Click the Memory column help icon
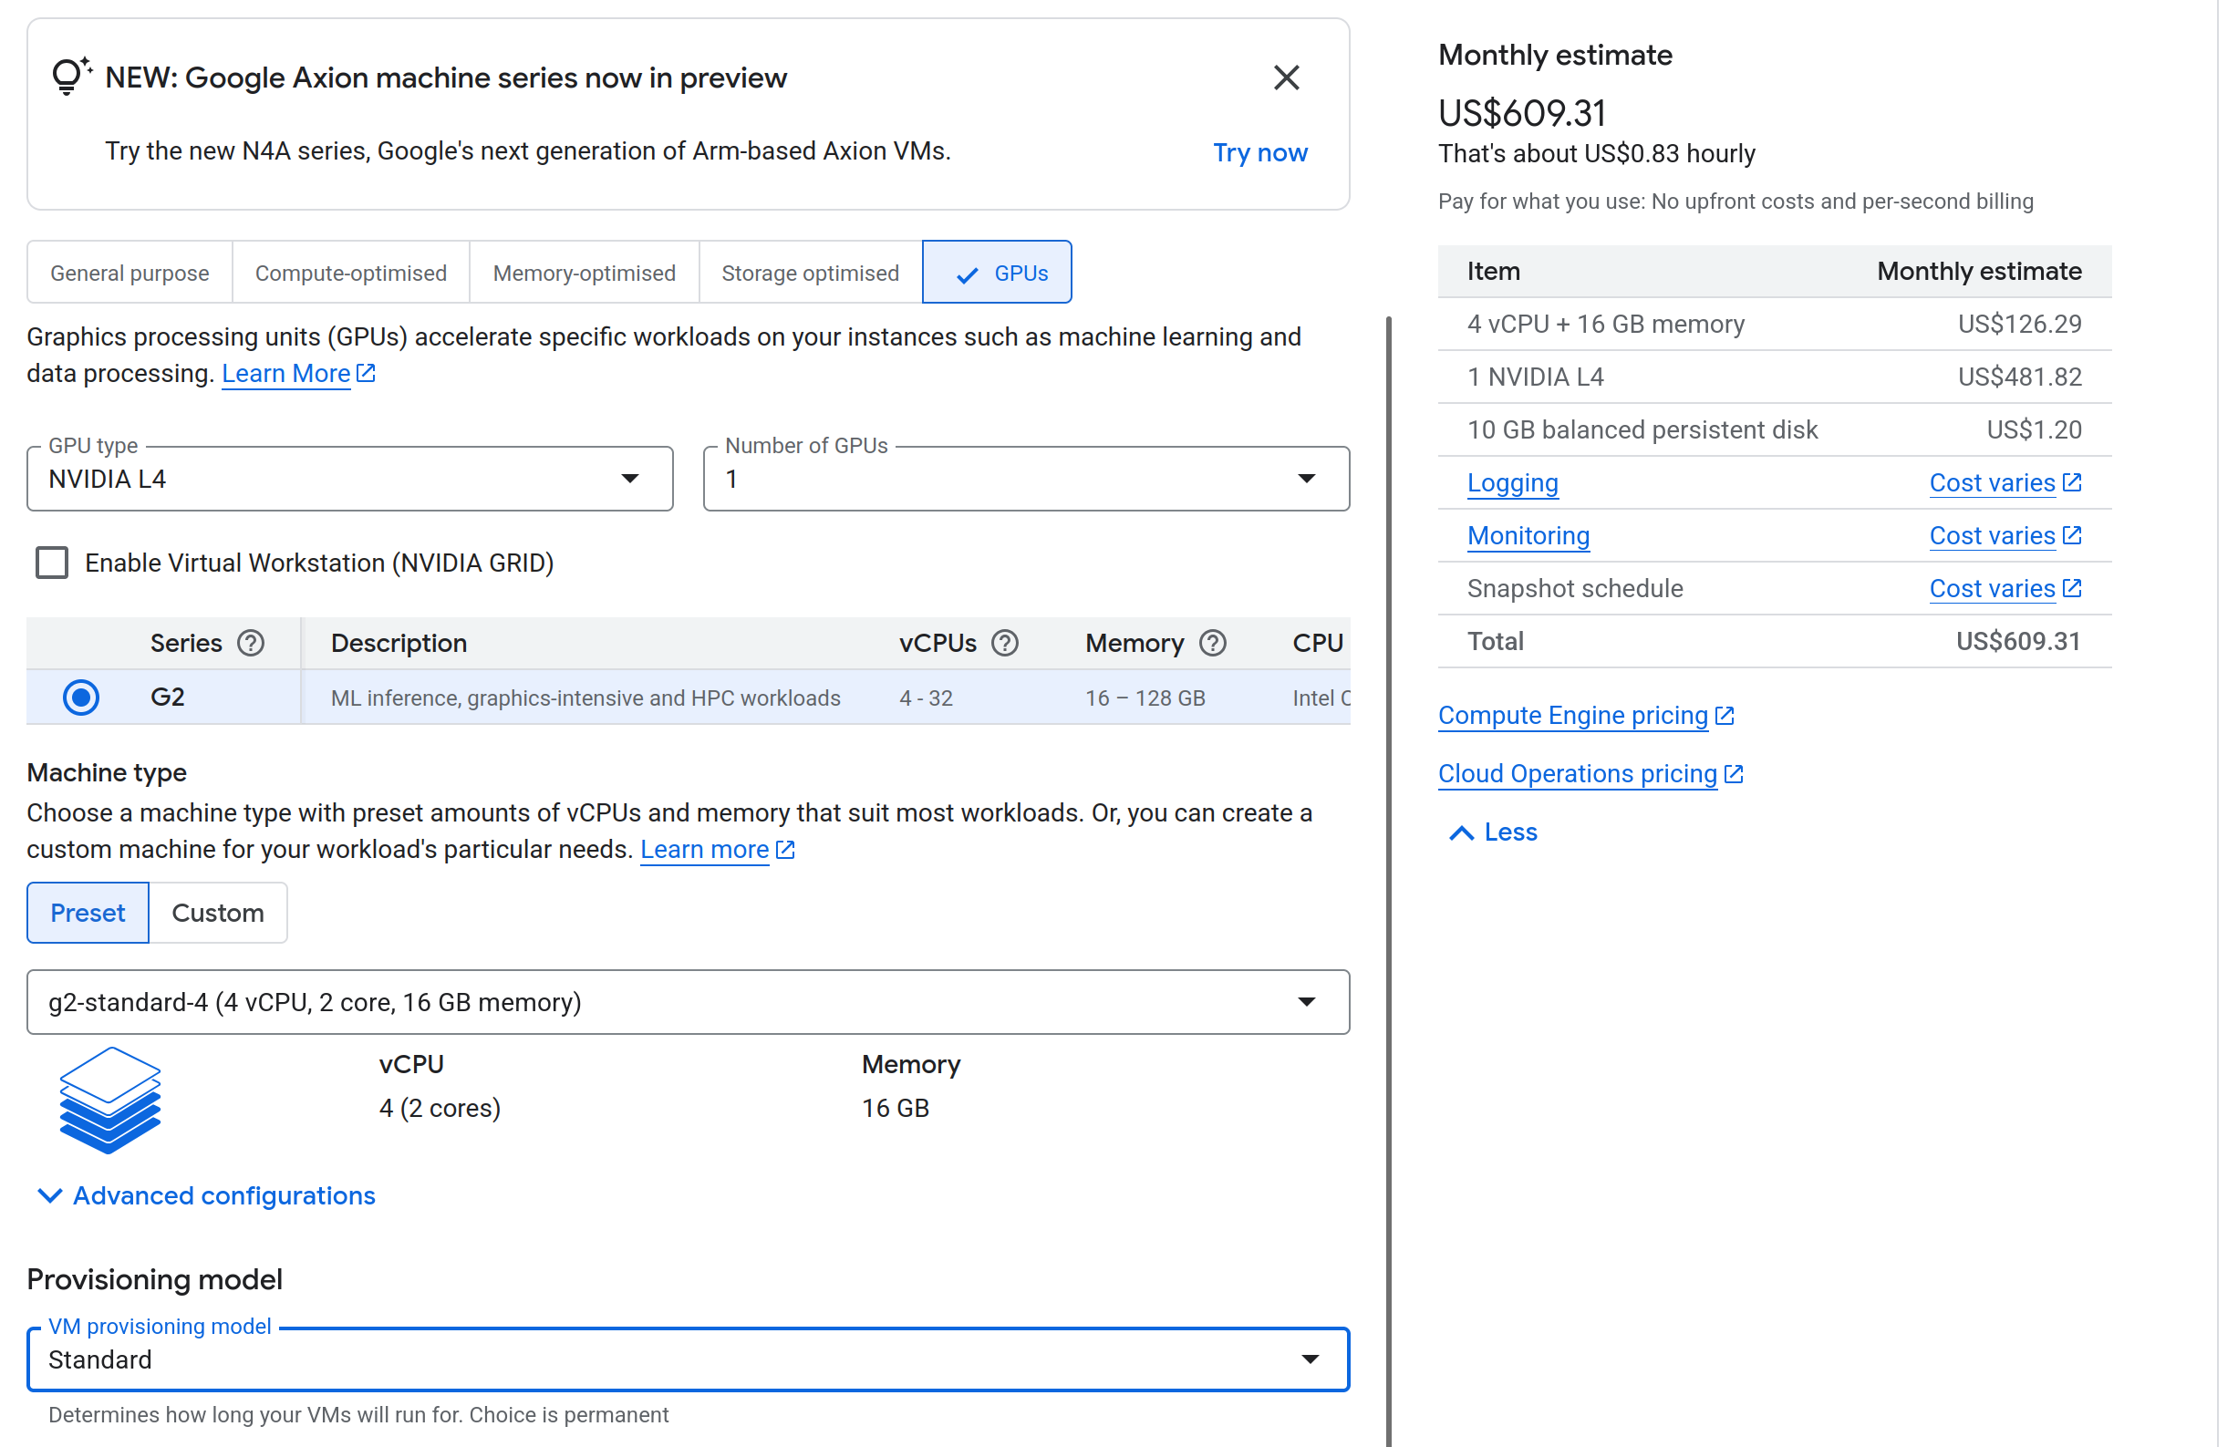2238x1447 pixels. tap(1212, 643)
